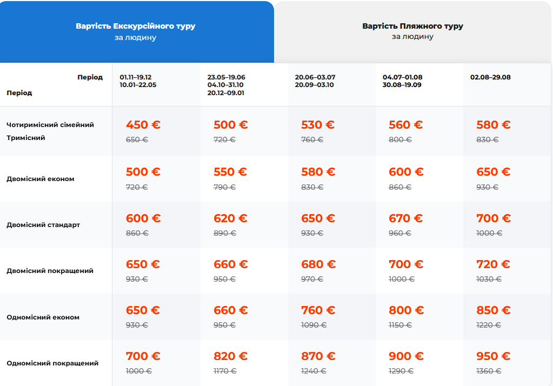553x386 pixels.
Task: Click the Двомісний покращений row label
Action: (50, 271)
